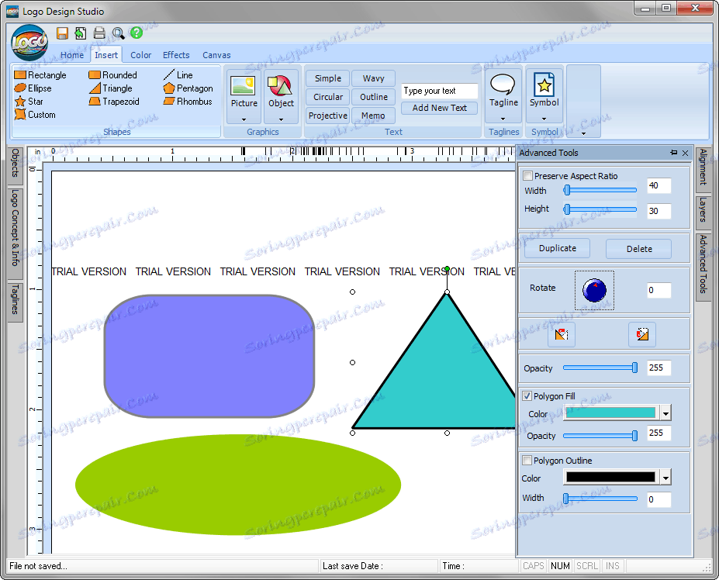Screen dimensions: 719x580
Task: Open the Tagline dropdown arrow
Action: click(x=503, y=119)
